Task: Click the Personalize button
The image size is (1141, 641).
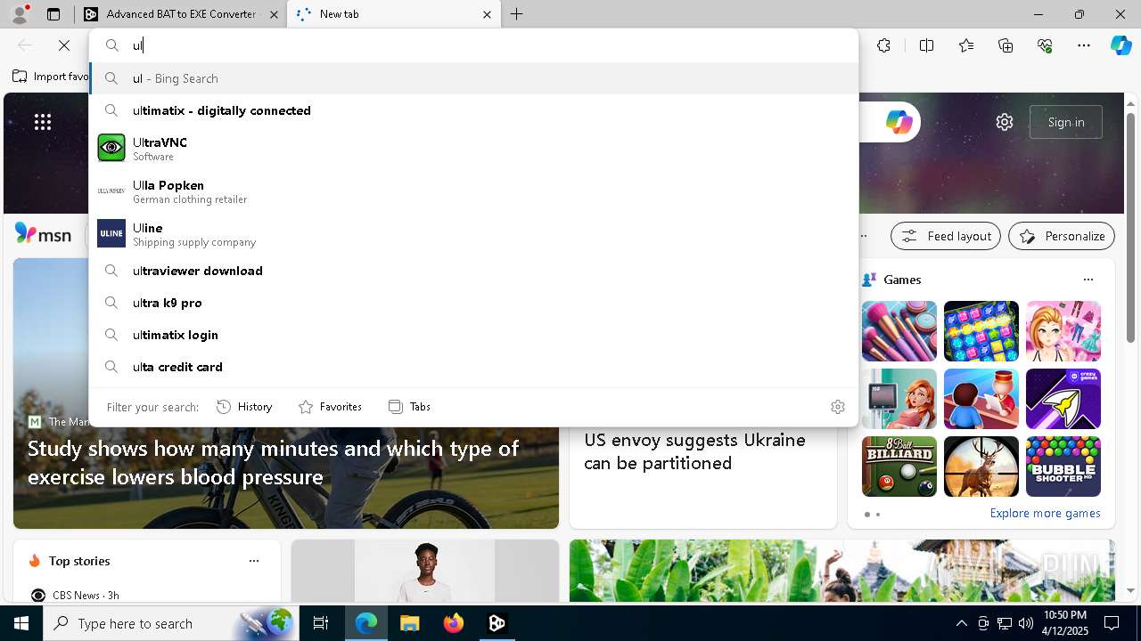Action: (1062, 236)
